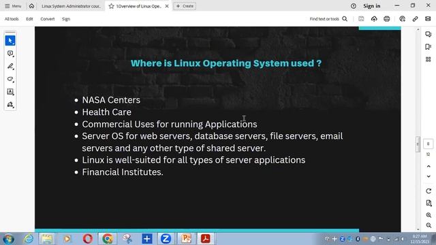Open the share with others icon
Viewport: 436px width, 245px height.
tap(402, 19)
